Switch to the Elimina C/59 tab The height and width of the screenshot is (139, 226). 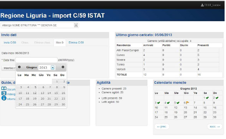point(76,43)
